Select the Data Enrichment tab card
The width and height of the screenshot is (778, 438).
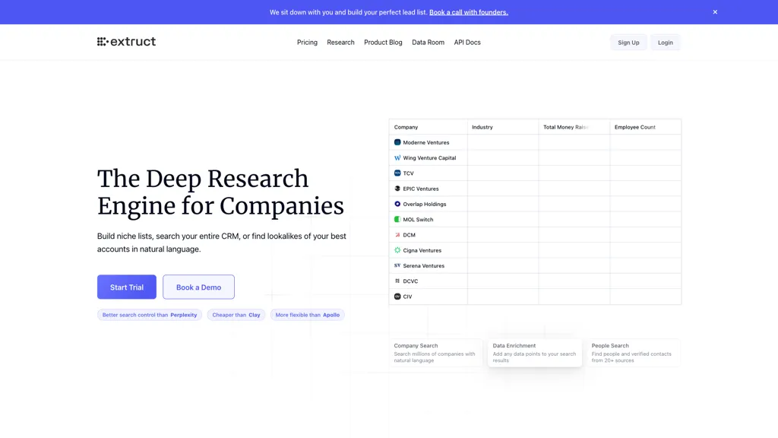[534, 353]
